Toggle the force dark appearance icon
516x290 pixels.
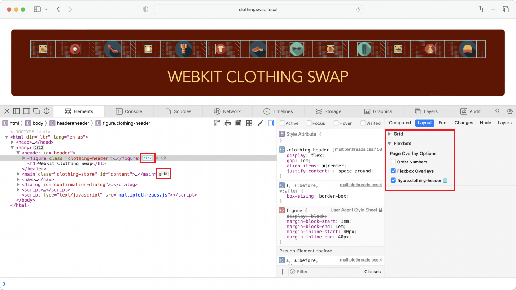[x=238, y=123]
